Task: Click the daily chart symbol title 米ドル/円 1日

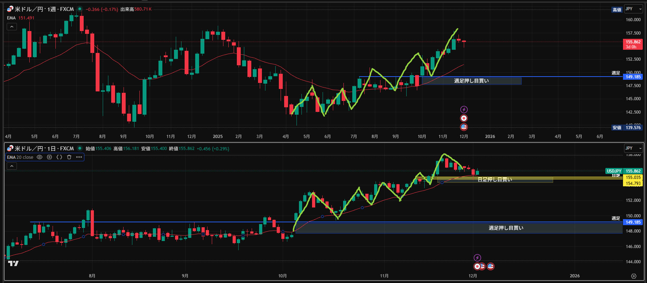Action: [x=44, y=149]
